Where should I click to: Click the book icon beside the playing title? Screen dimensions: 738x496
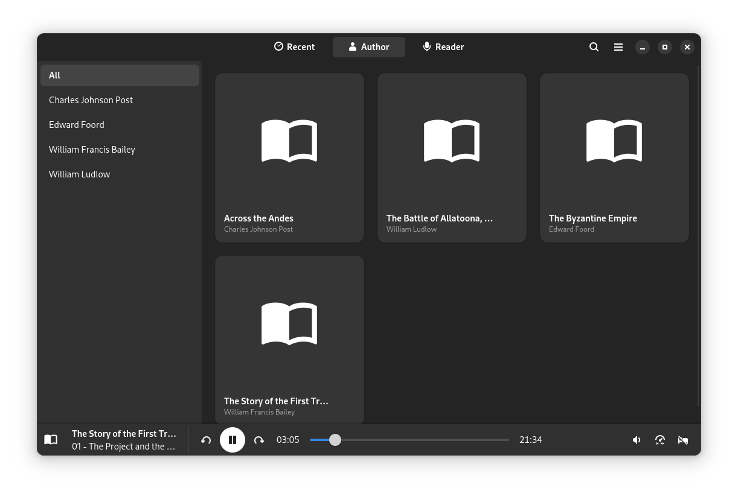pyautogui.click(x=51, y=439)
